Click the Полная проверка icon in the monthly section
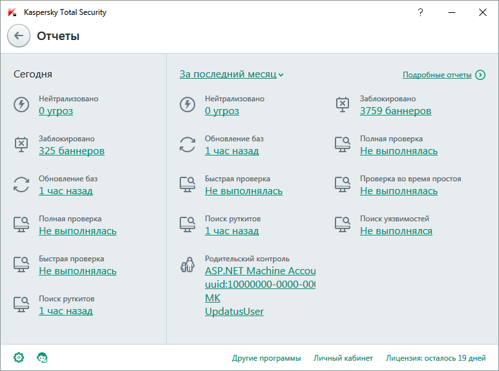The width and height of the screenshot is (499, 371). [343, 145]
